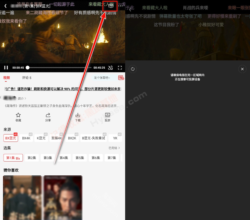The width and height of the screenshot is (250, 220).
Task: Play episode 第5集
Action: point(80,158)
